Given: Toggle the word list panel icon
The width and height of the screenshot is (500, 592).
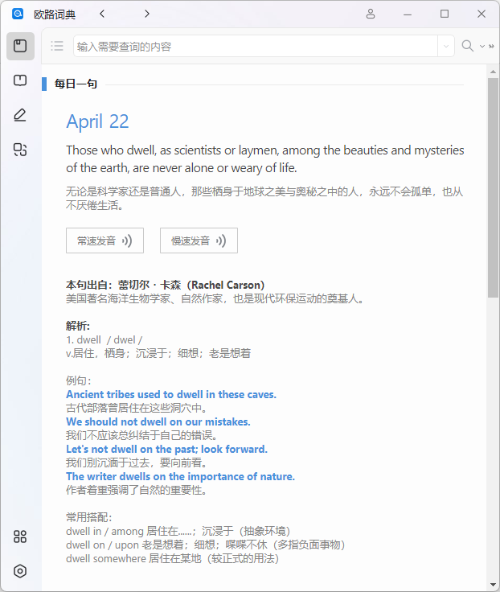Looking at the screenshot, I should tap(57, 46).
